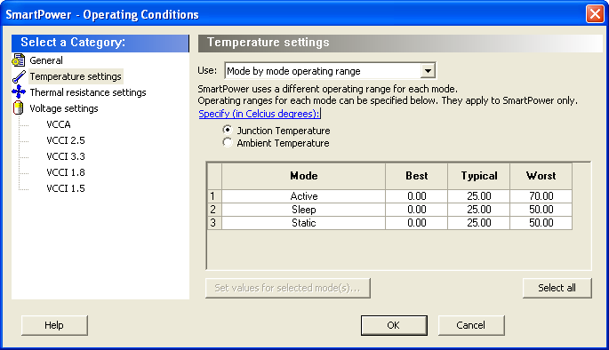Click the Select all button
609x350 pixels.
[x=557, y=288]
